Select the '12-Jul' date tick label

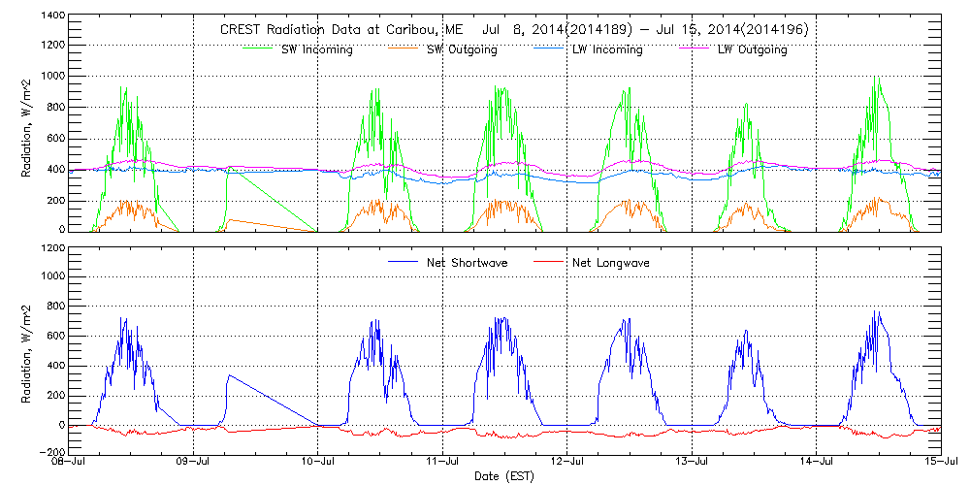pos(567,463)
